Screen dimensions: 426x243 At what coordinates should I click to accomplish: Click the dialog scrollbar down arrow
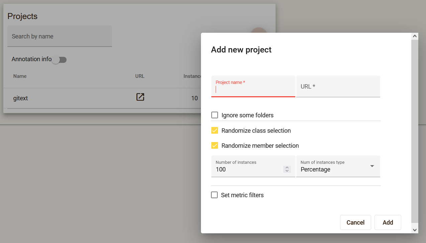pos(415,230)
